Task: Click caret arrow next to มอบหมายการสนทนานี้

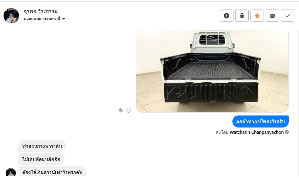Action: pyautogui.click(x=64, y=19)
